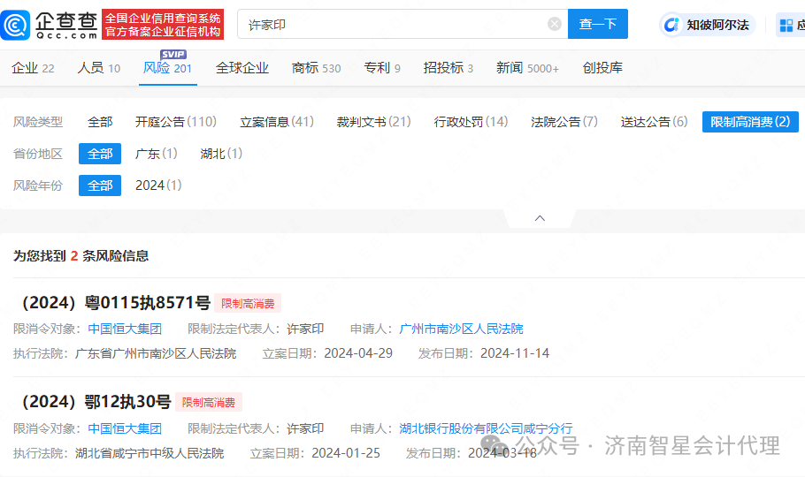This screenshot has width=805, height=477.
Task: Open the 专利 9 tab
Action: [x=382, y=68]
